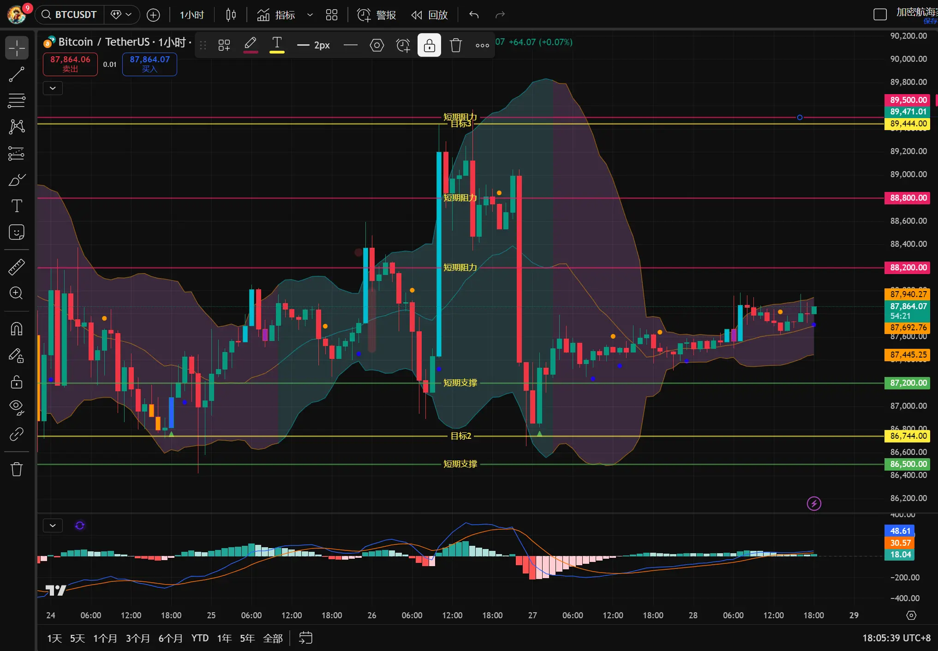Click the magnet mode icon
Image resolution: width=938 pixels, height=651 pixels.
17,328
